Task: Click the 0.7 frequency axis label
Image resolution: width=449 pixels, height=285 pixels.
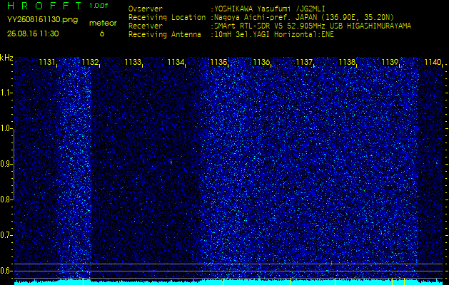Action: coord(6,235)
